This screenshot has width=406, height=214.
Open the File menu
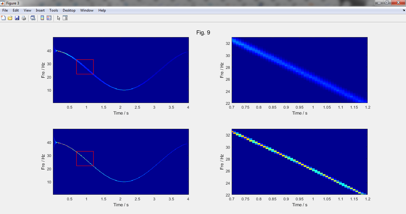click(5, 10)
